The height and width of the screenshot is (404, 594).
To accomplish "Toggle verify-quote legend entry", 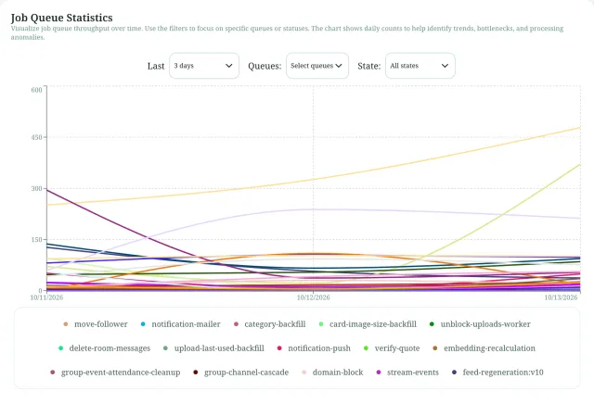I will point(392,348).
